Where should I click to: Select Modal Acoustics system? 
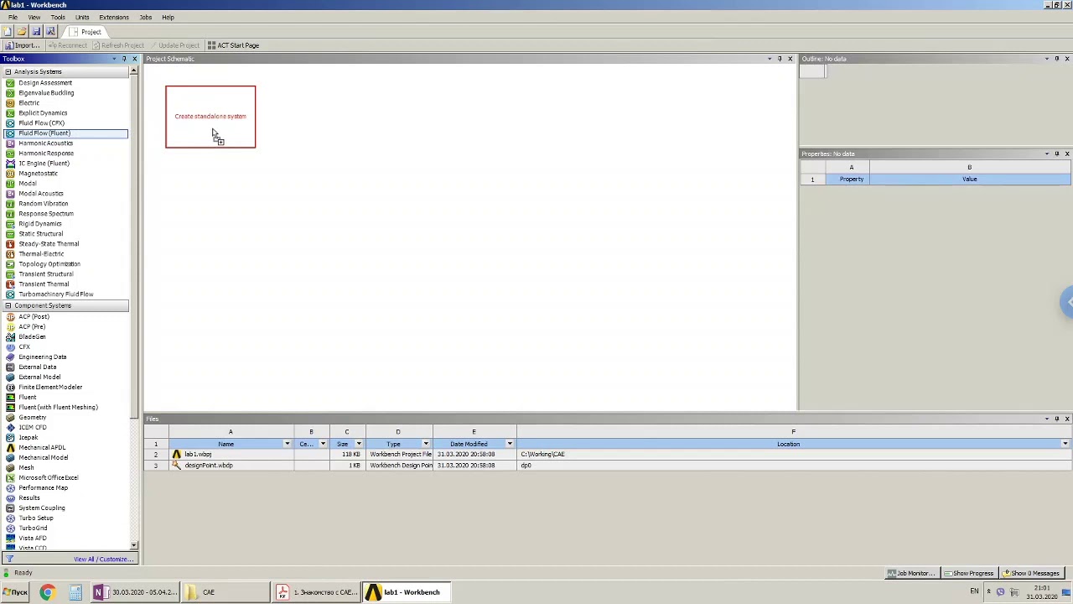pyautogui.click(x=40, y=194)
